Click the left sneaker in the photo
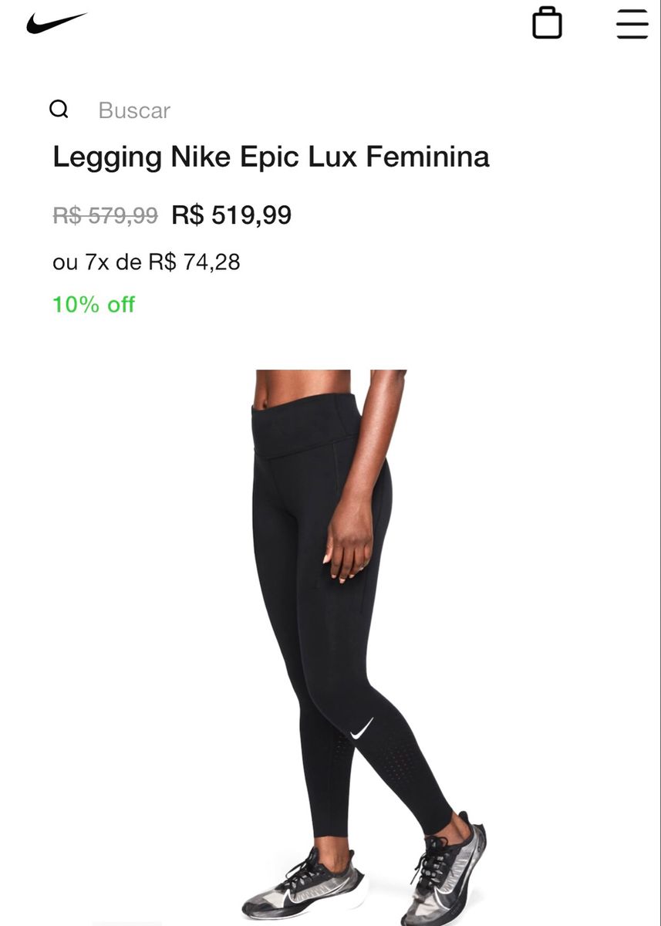 click(x=303, y=885)
